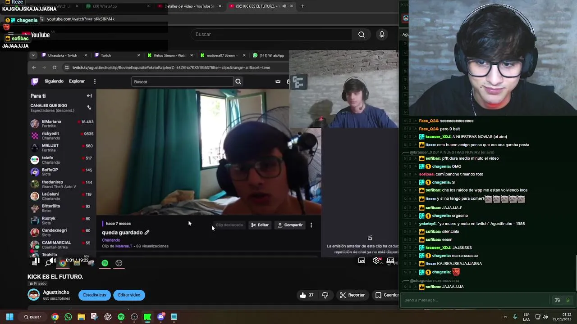The width and height of the screenshot is (577, 324).
Task: Select the ffefoo Stream tab
Action: coord(169,55)
